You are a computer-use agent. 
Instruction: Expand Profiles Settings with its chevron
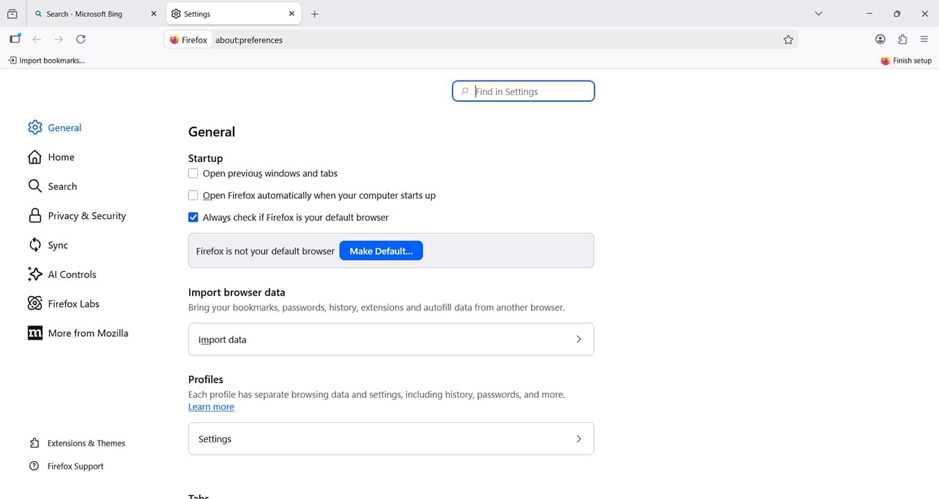(579, 439)
